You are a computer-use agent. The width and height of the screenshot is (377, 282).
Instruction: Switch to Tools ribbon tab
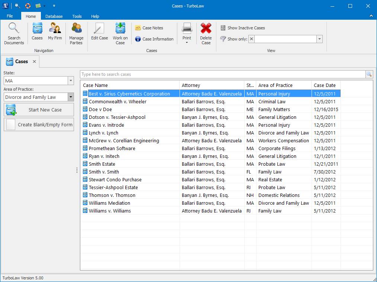(77, 16)
